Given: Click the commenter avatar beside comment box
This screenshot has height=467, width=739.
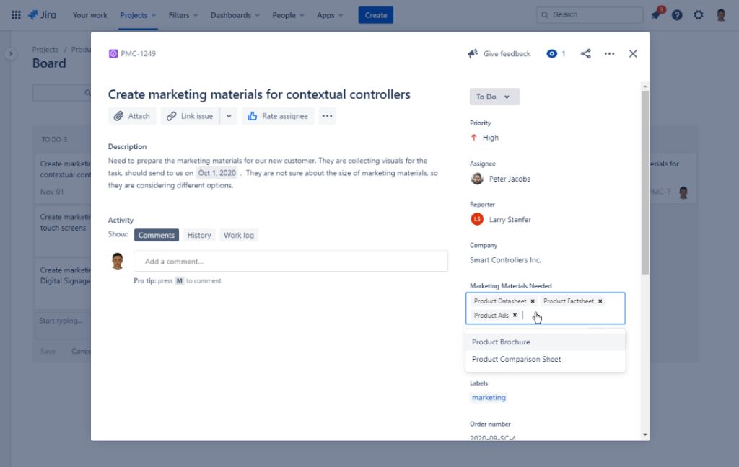Looking at the screenshot, I should pos(118,261).
